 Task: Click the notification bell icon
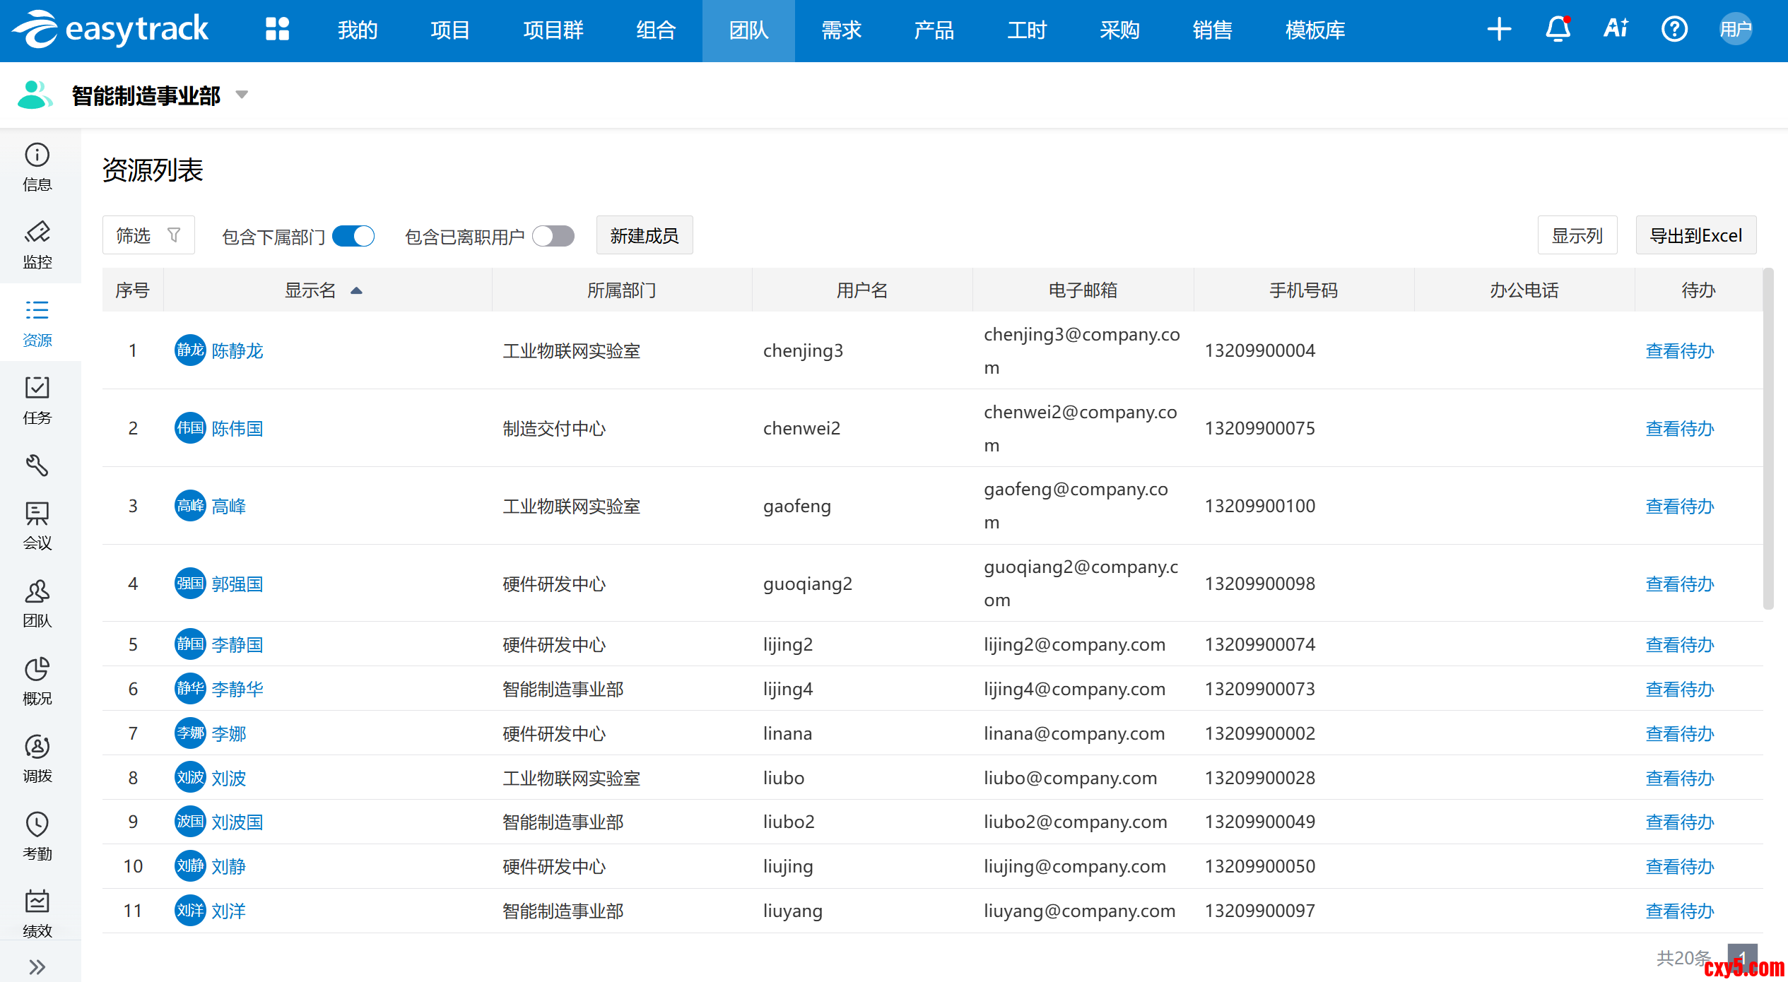click(1558, 30)
